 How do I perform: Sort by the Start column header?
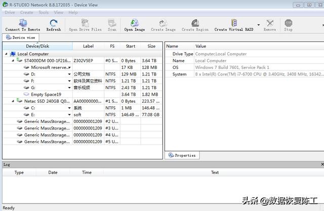point(131,46)
